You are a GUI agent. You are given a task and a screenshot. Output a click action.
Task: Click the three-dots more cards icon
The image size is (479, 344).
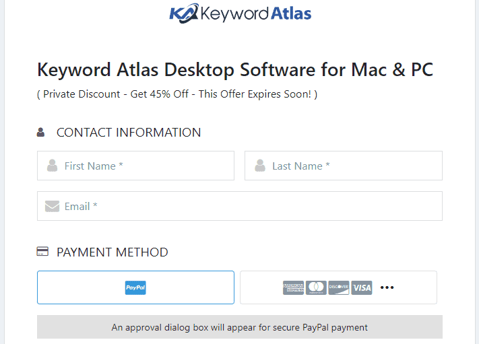[387, 287]
